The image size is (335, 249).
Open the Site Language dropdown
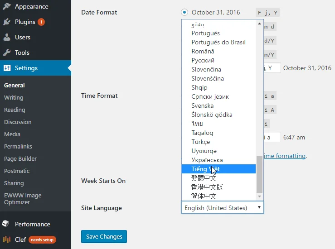point(222,208)
